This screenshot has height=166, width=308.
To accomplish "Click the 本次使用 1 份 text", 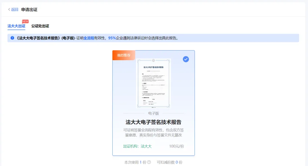I will (x=135, y=162).
